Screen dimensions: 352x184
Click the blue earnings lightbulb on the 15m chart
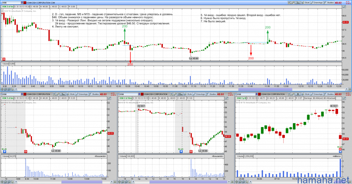[x=181, y=151]
